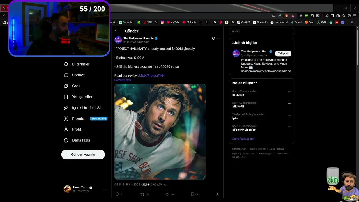The height and width of the screenshot is (202, 359).
Task: Bookmark the post with the 79 bookmark icon
Action: [x=192, y=194]
